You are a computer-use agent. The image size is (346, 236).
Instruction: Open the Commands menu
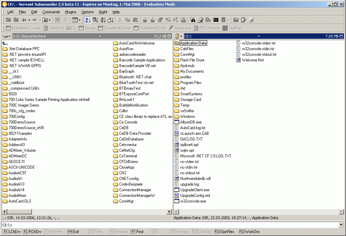click(51, 12)
